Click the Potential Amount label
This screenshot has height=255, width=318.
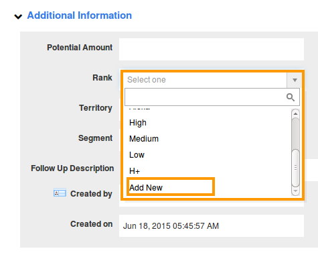[x=80, y=48]
